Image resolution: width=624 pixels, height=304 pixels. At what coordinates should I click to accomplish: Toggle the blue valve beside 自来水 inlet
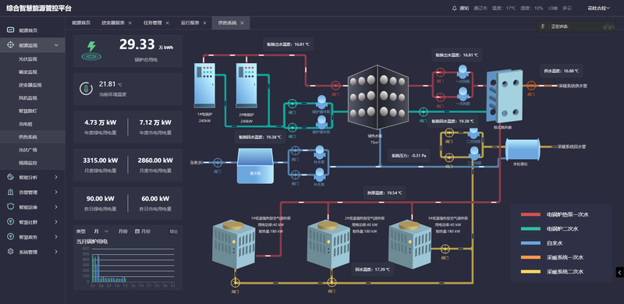pyautogui.click(x=218, y=162)
